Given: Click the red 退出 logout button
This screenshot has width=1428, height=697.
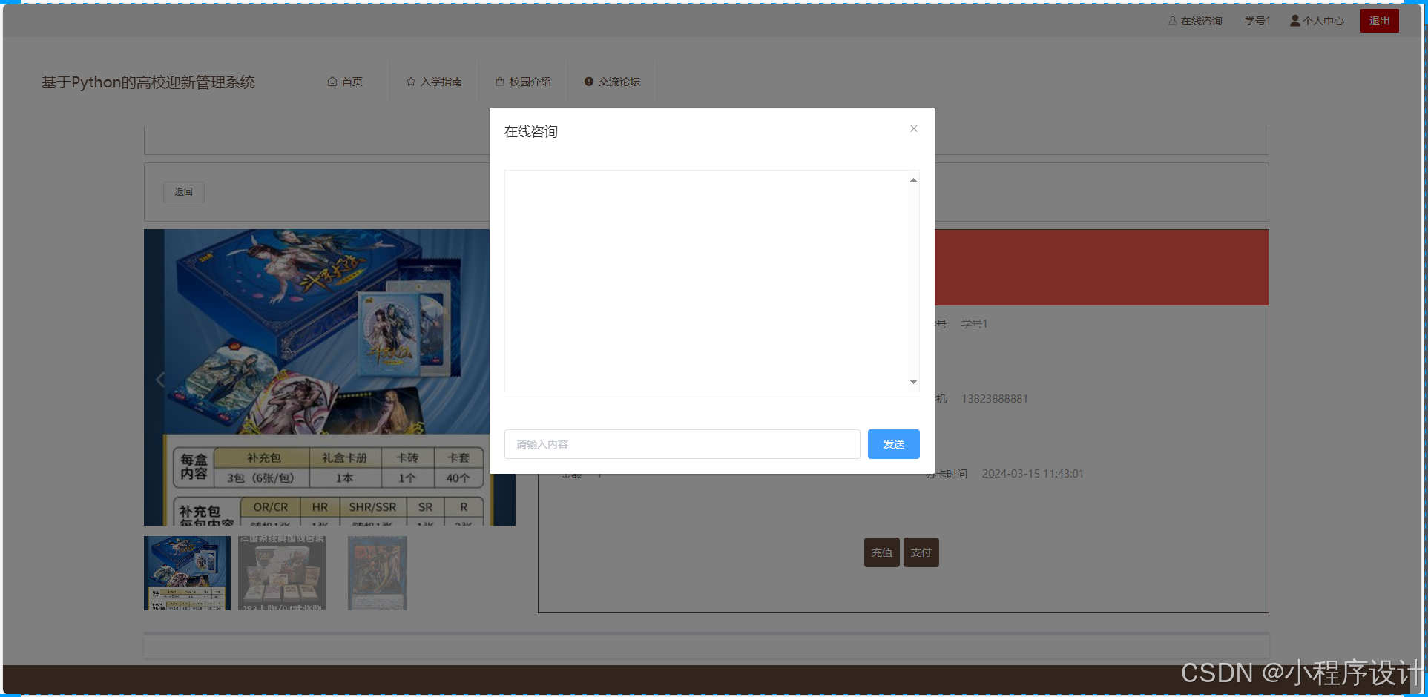Looking at the screenshot, I should [1379, 21].
